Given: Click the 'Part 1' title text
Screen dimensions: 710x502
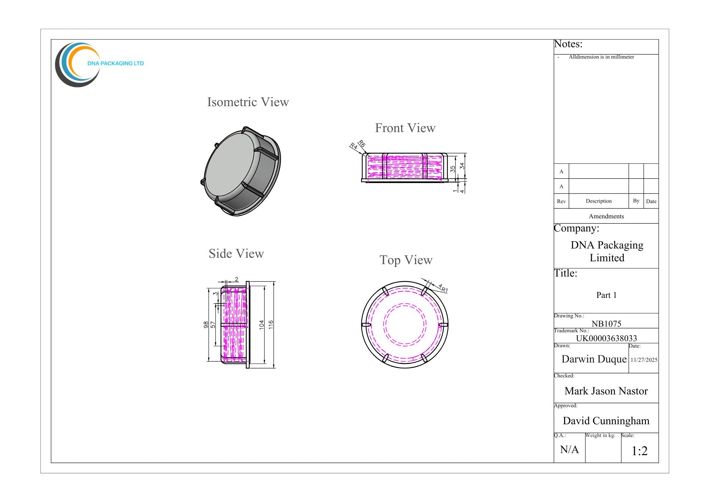Looking at the screenshot, I should 606,295.
